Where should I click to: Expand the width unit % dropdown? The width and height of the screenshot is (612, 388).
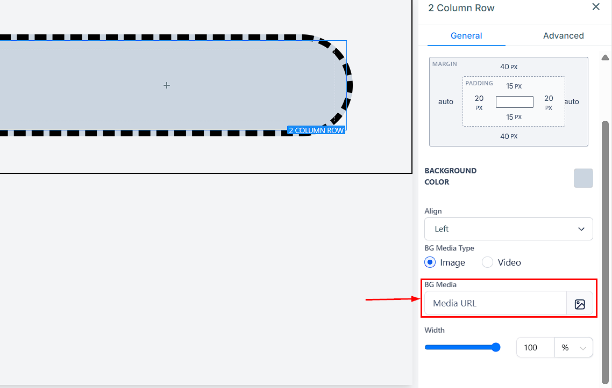tap(573, 348)
